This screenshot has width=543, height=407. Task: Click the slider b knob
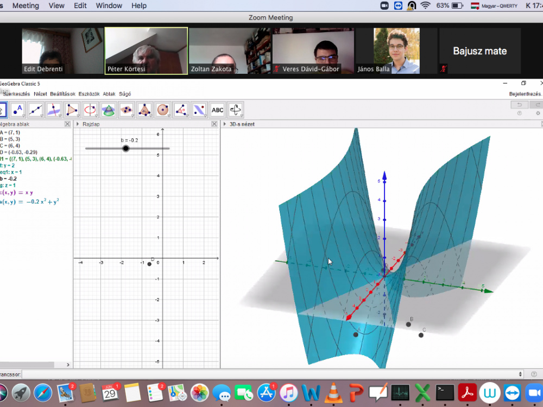click(126, 148)
